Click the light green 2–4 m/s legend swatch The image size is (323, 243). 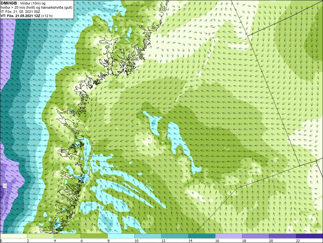[40, 236]
